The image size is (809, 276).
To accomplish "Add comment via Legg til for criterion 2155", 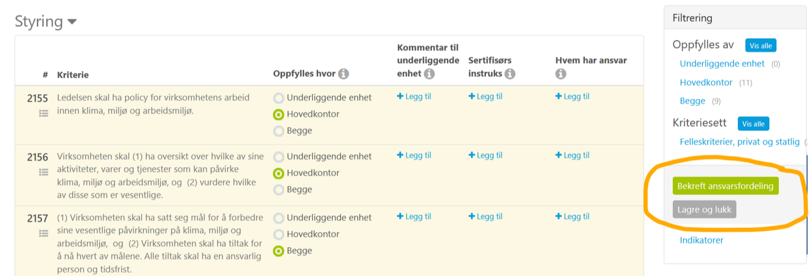I will 414,97.
